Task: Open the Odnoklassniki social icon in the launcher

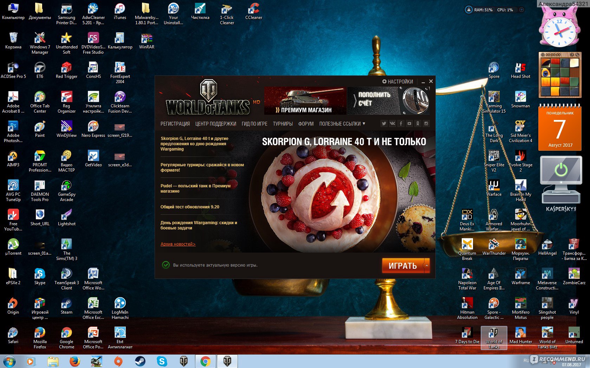Action: click(x=418, y=123)
